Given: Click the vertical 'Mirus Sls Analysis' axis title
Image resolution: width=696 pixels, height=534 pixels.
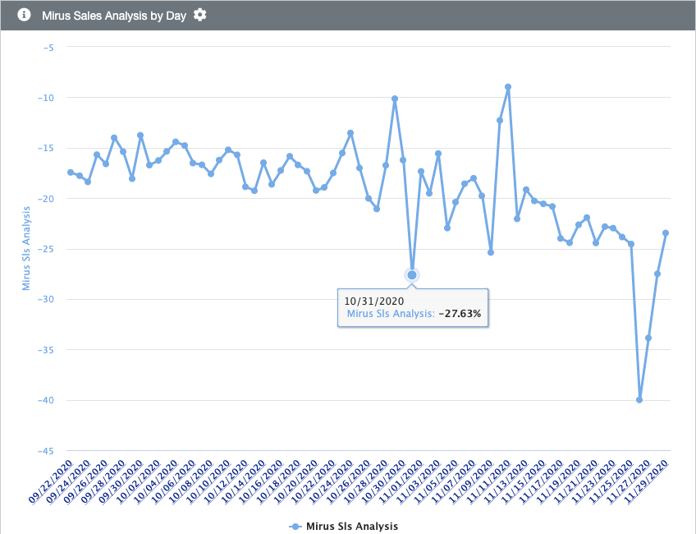Looking at the screenshot, I should click(26, 248).
